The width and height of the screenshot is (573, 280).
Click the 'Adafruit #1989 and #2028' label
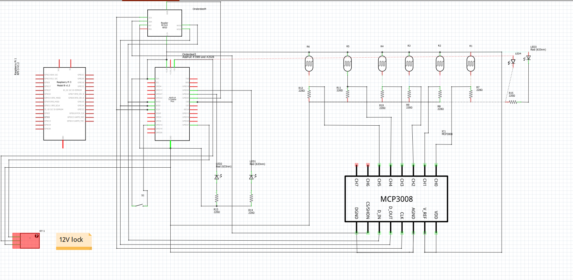(198, 57)
